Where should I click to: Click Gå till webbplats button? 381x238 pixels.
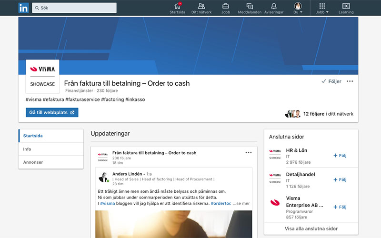pos(52,112)
